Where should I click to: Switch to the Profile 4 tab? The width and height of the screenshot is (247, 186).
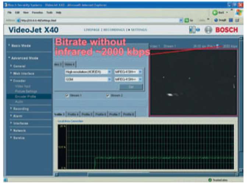coord(73,114)
